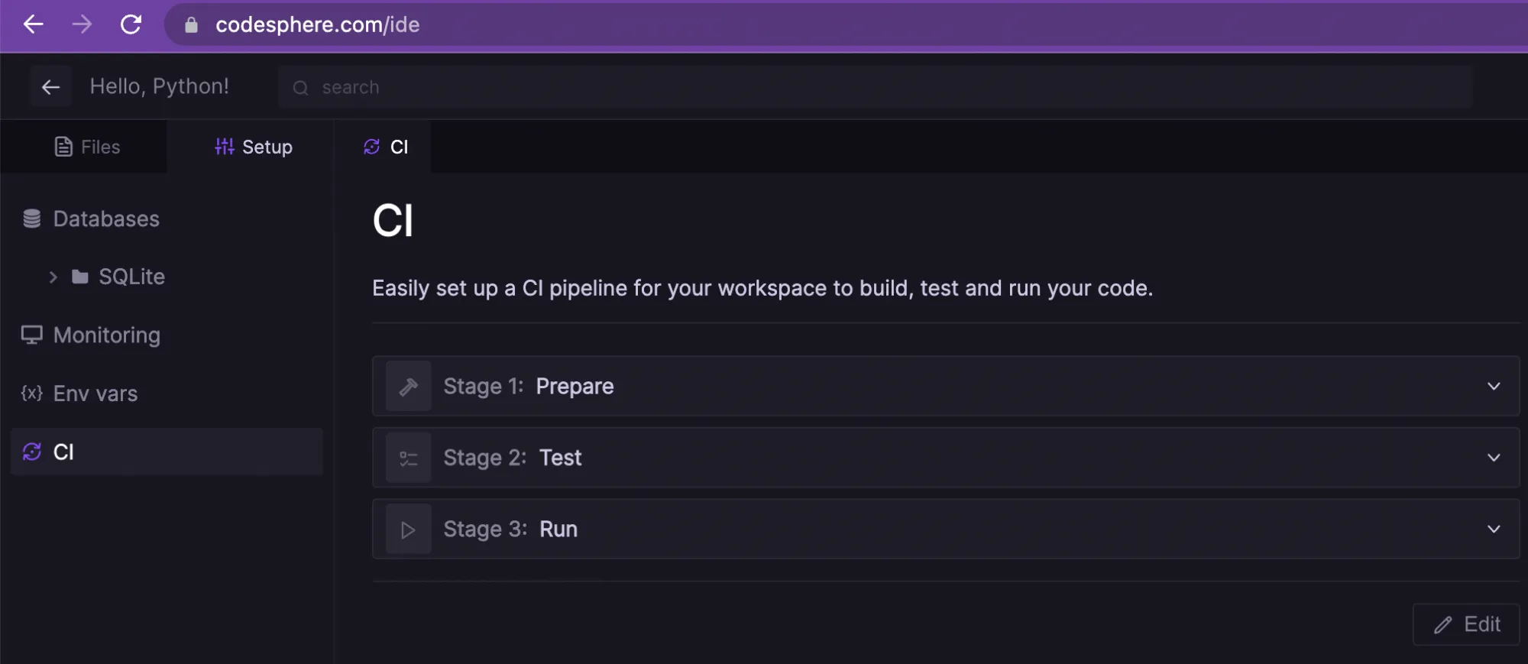Click the back arrow next to Hello, Python!
The height and width of the screenshot is (664, 1528).
pos(50,86)
